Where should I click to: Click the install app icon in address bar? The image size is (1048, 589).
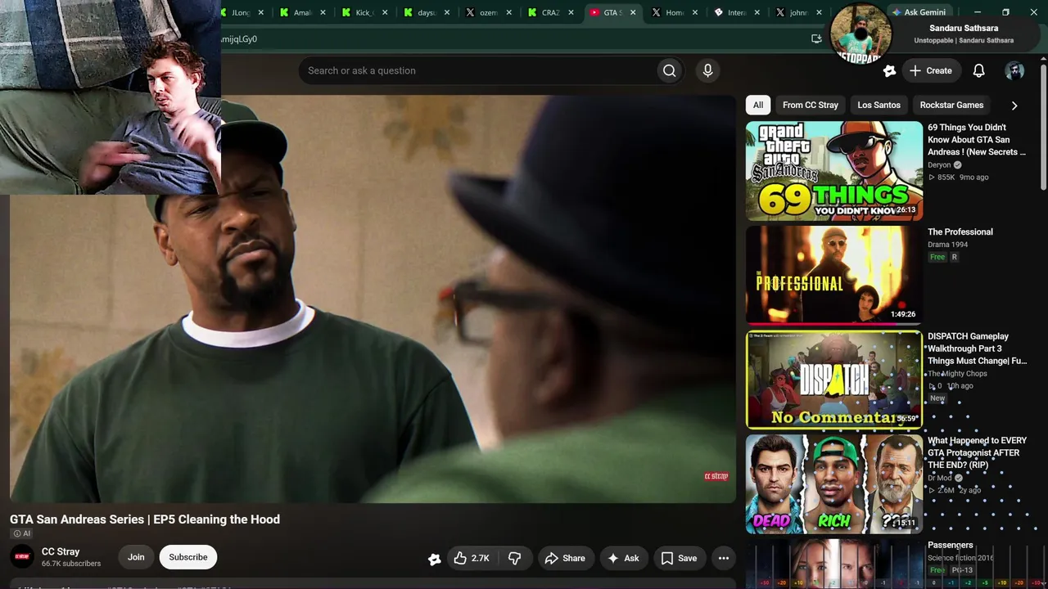point(816,38)
